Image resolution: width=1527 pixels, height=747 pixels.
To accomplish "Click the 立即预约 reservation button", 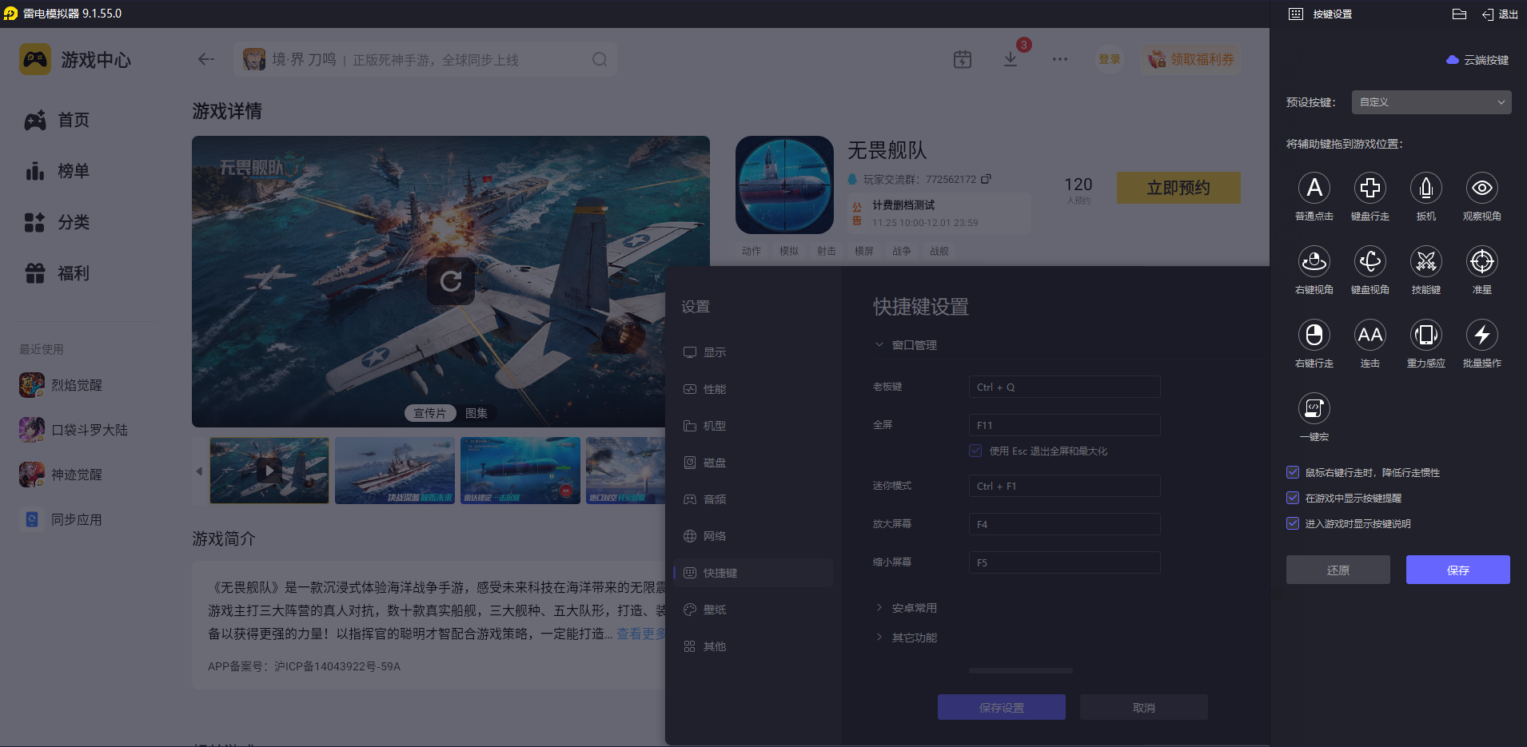I will [1178, 188].
